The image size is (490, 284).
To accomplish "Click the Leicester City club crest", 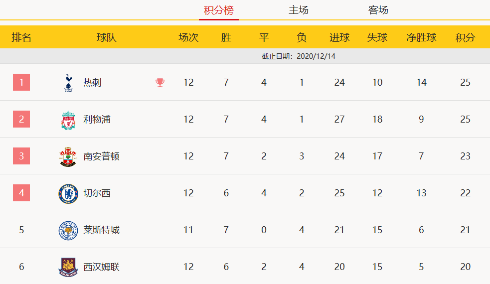I will [x=68, y=231].
